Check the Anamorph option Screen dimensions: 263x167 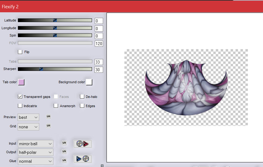coord(56,106)
